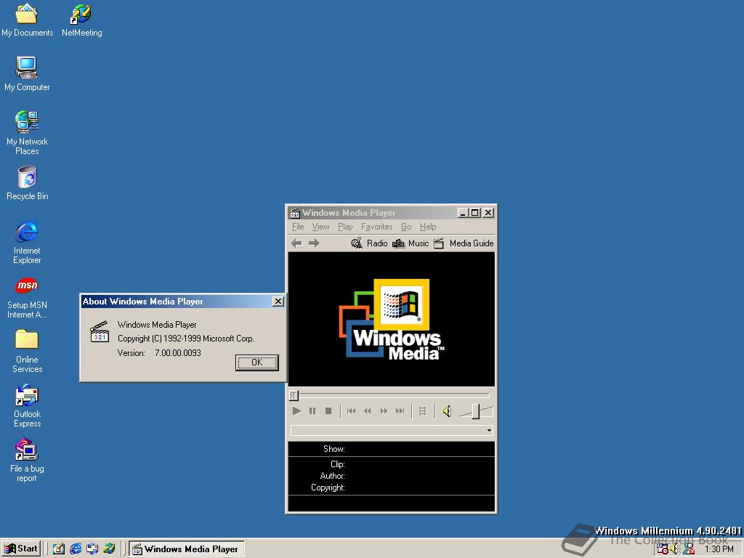Click the Media Player title bar icon

click(x=295, y=213)
